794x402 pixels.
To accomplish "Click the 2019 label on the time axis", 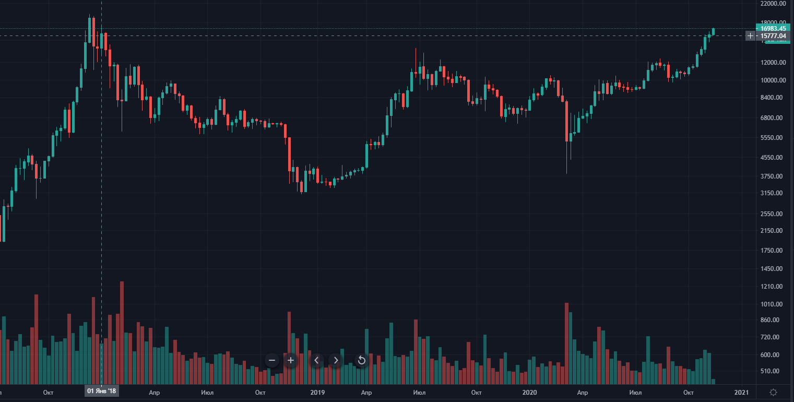I will [x=317, y=392].
